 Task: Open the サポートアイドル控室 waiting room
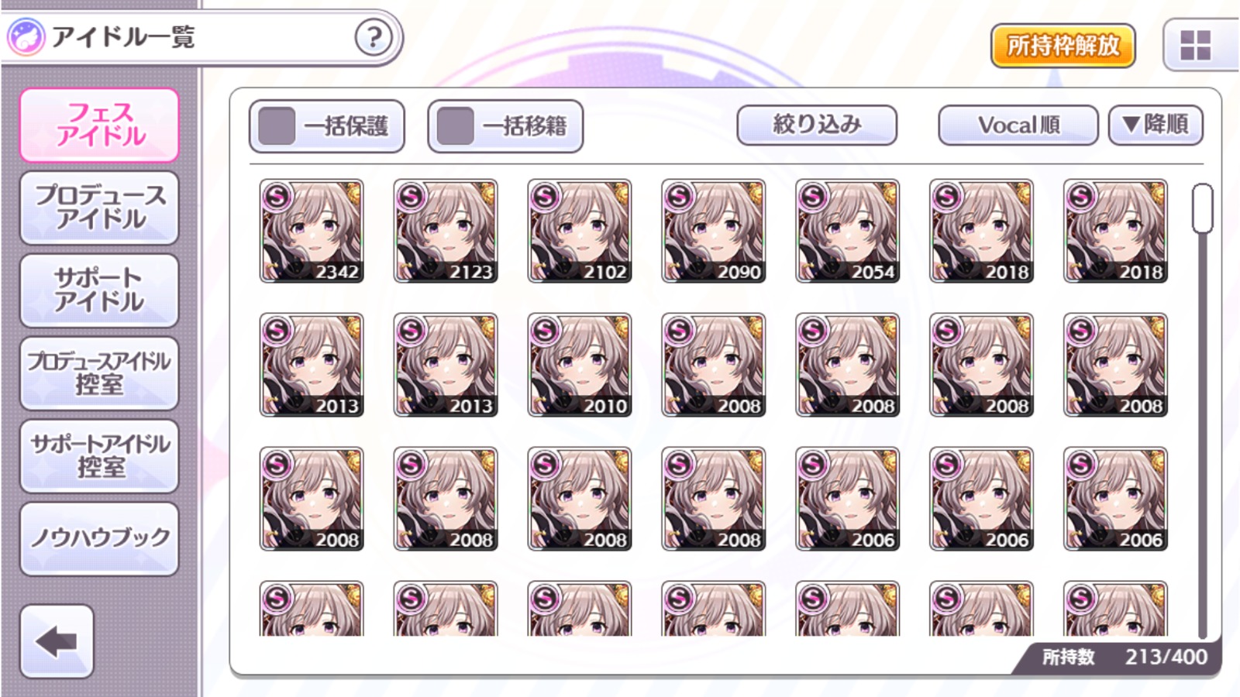(x=99, y=456)
